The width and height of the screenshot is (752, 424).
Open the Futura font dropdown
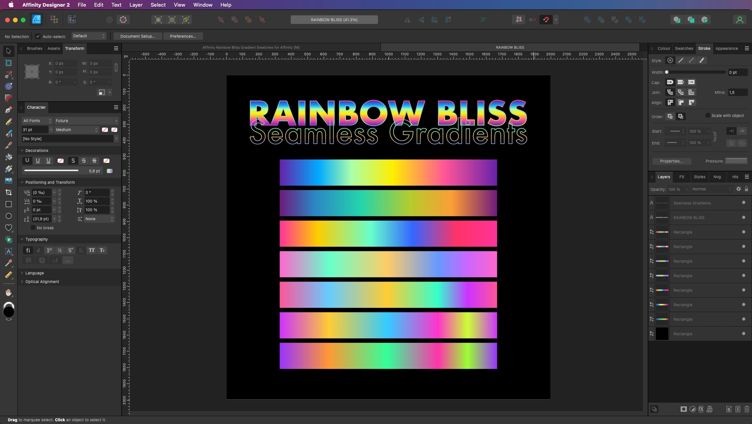click(86, 121)
